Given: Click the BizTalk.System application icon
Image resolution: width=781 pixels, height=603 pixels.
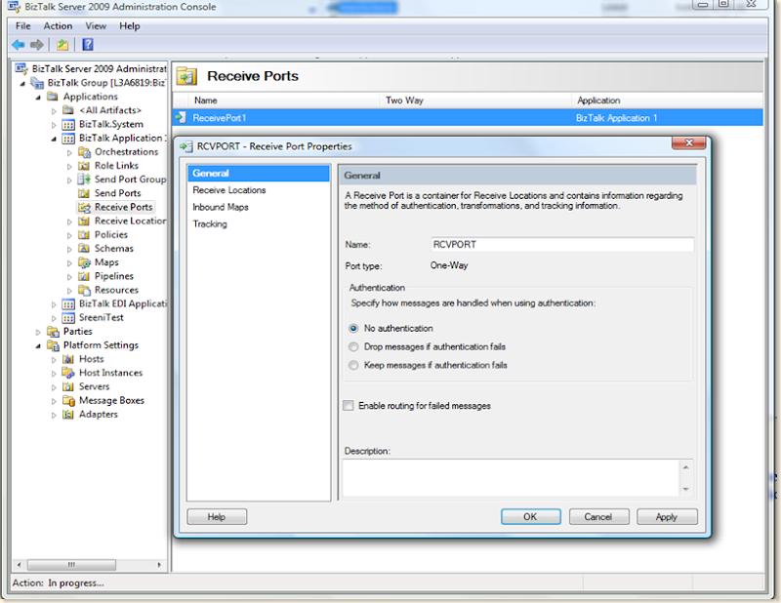Looking at the screenshot, I should coord(68,125).
